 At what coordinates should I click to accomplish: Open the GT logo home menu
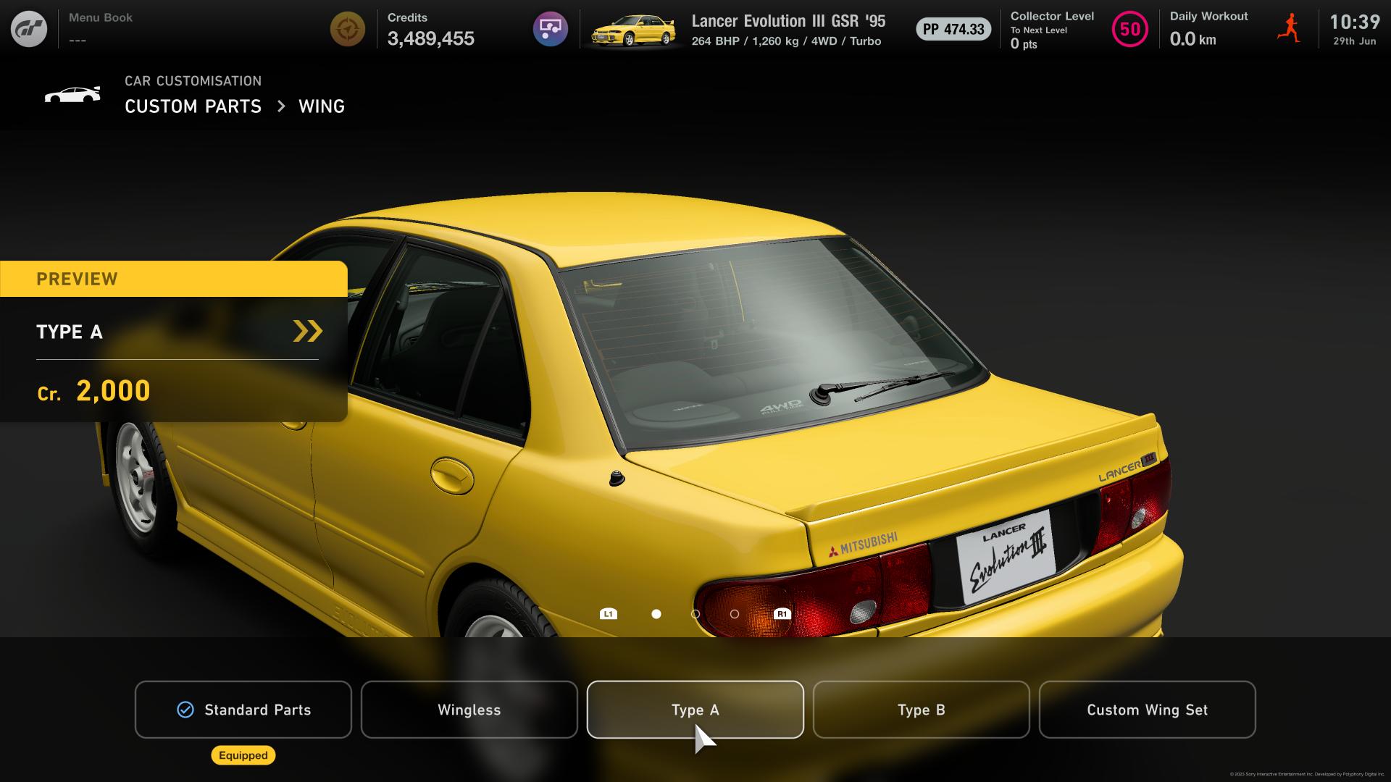pos(29,29)
